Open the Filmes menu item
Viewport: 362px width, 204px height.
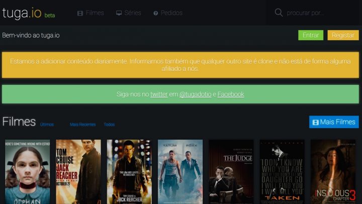pyautogui.click(x=90, y=13)
